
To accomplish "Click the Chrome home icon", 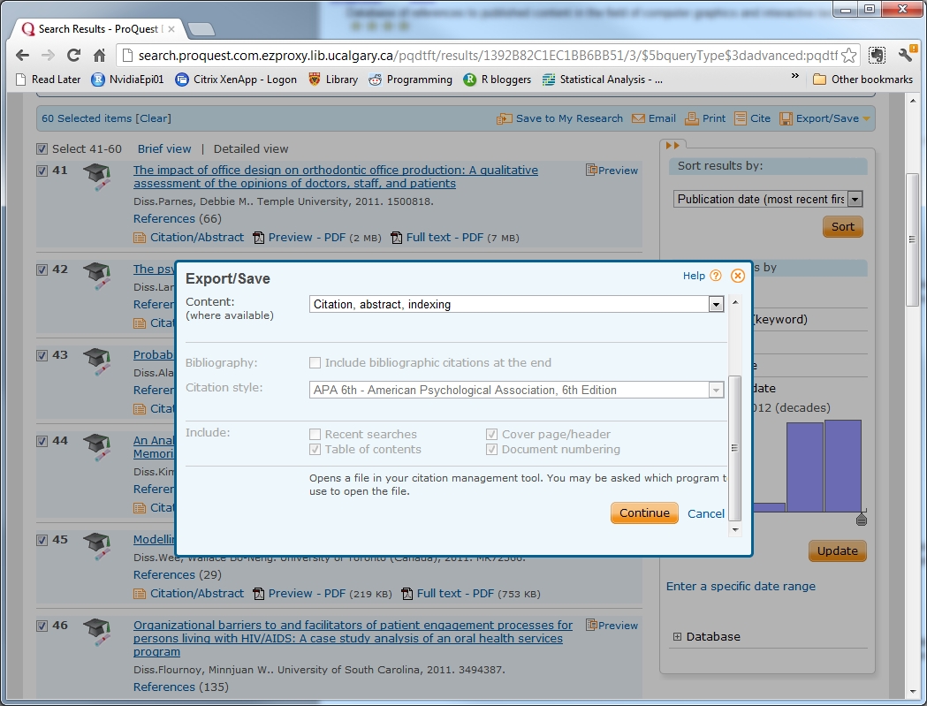I will pos(100,55).
